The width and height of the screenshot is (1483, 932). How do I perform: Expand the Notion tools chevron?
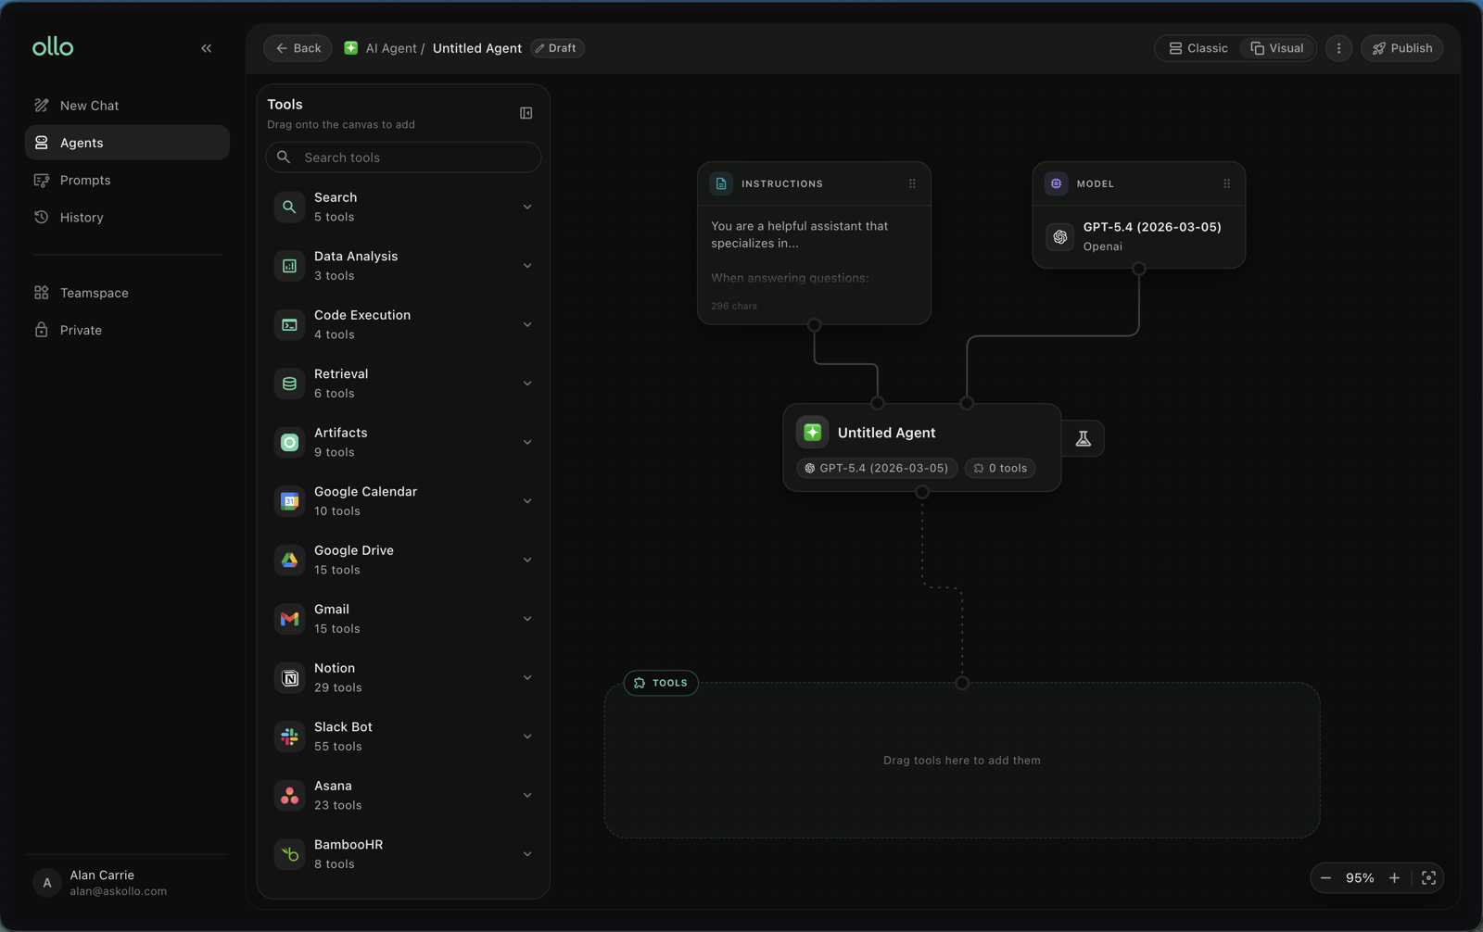[x=527, y=678]
